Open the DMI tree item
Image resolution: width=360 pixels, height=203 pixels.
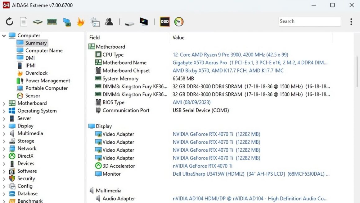pyautogui.click(x=30, y=58)
